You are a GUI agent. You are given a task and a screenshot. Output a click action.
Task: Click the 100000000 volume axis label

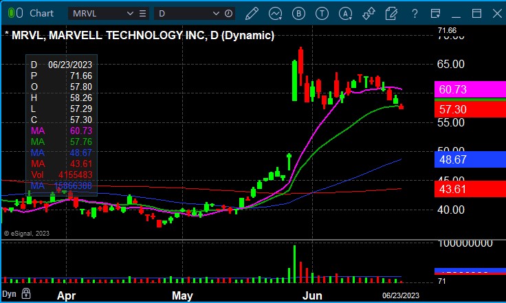(x=465, y=243)
